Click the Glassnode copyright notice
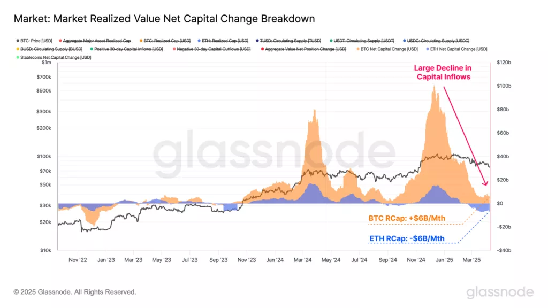The width and height of the screenshot is (548, 308). click(75, 292)
